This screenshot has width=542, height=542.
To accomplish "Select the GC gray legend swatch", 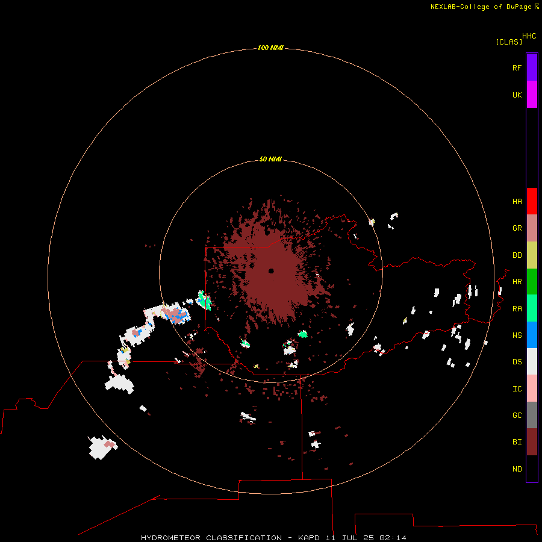I will coord(532,415).
